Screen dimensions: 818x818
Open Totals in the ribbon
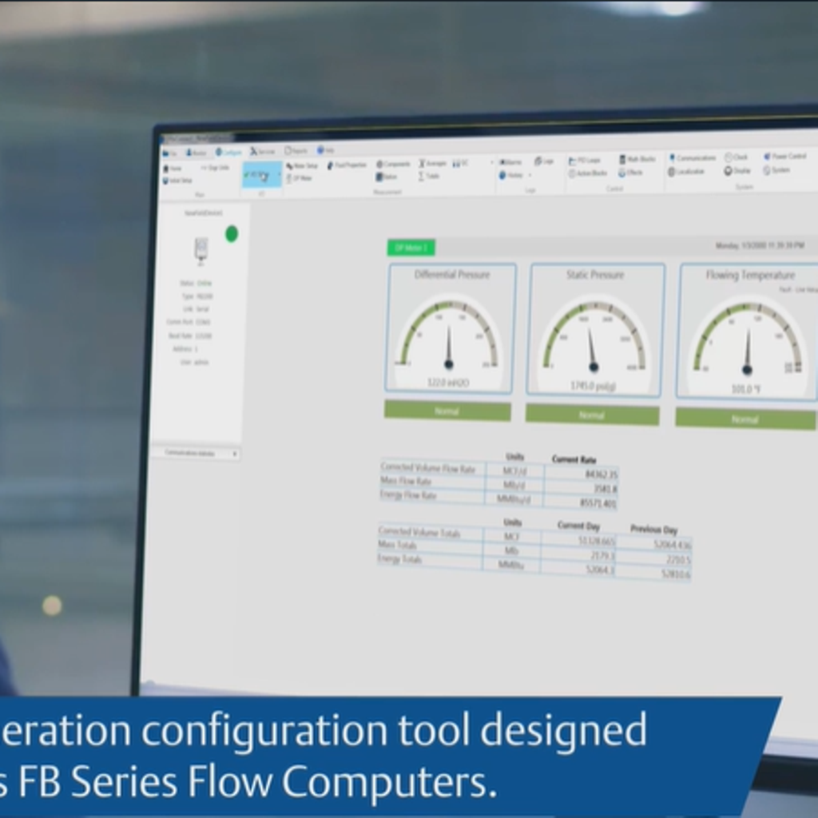click(x=429, y=177)
